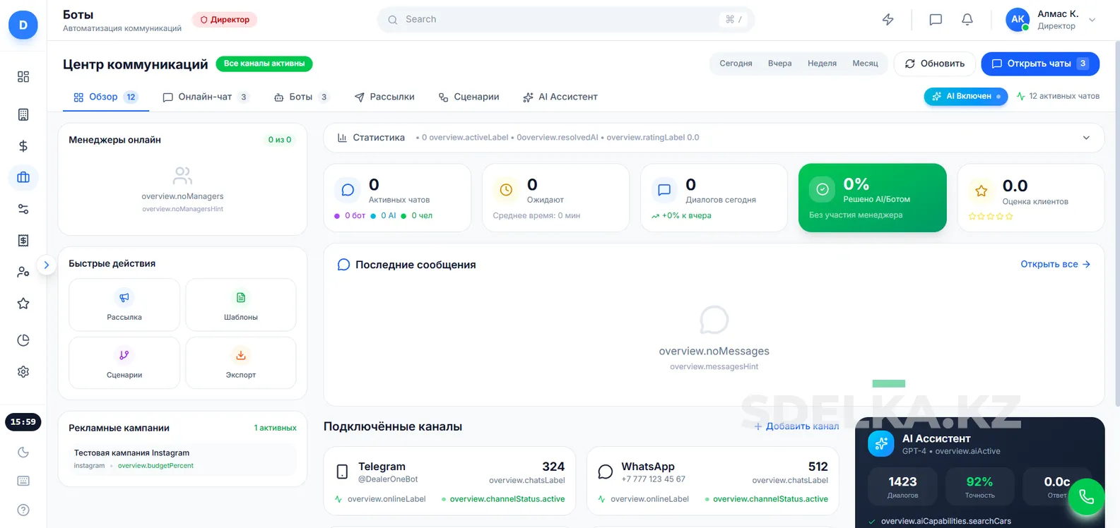Expand the Статистика panel chevron
The image size is (1120, 528).
point(1086,138)
